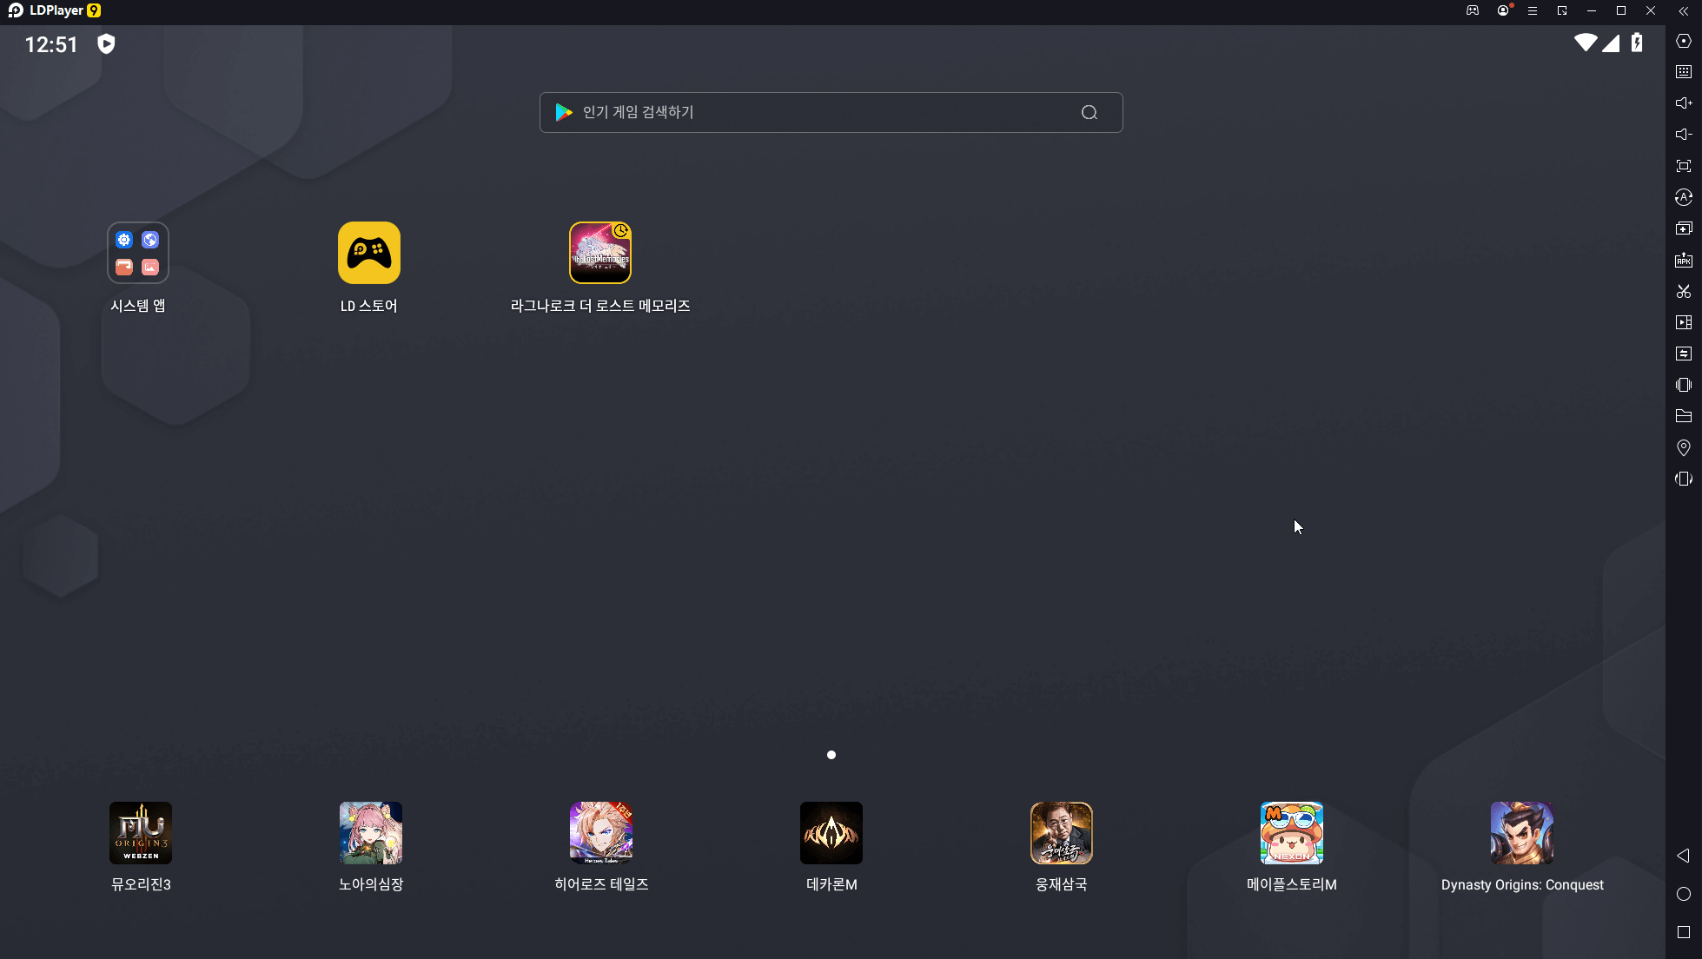Image resolution: width=1702 pixels, height=959 pixels.
Task: Open the APK install tool
Action: (x=1684, y=260)
